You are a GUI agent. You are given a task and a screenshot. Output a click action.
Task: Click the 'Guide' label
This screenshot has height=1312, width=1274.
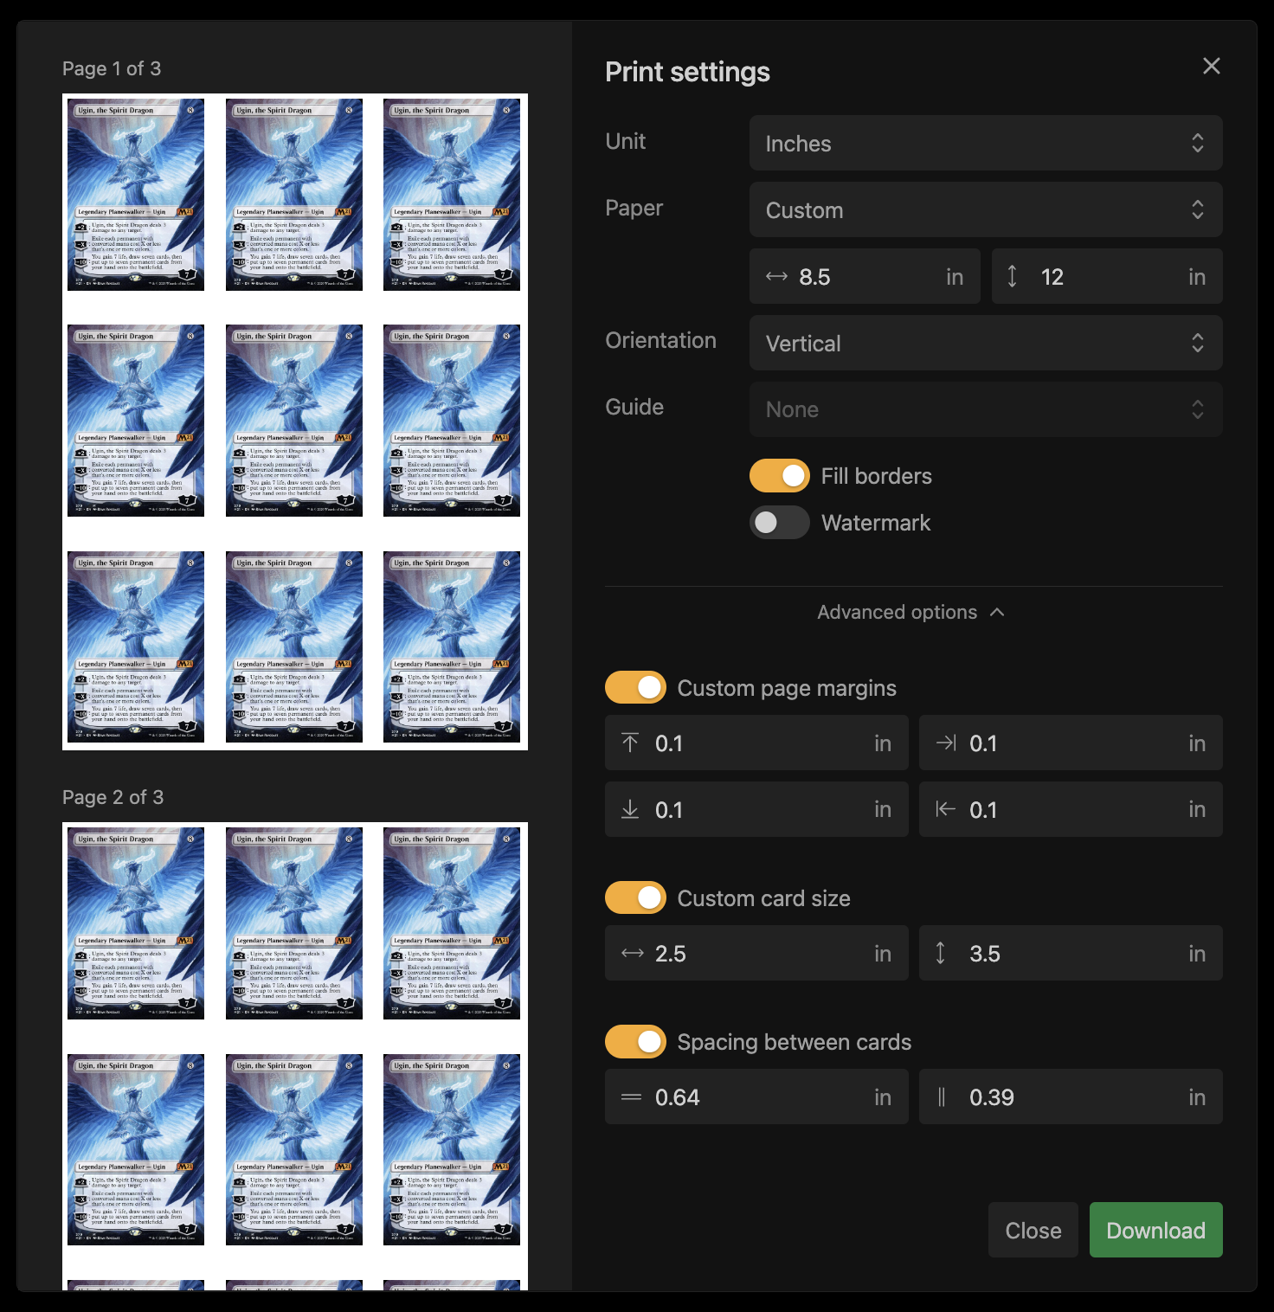tap(634, 407)
